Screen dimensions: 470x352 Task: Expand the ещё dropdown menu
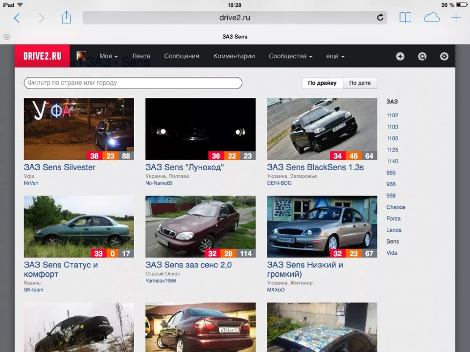pyautogui.click(x=335, y=56)
